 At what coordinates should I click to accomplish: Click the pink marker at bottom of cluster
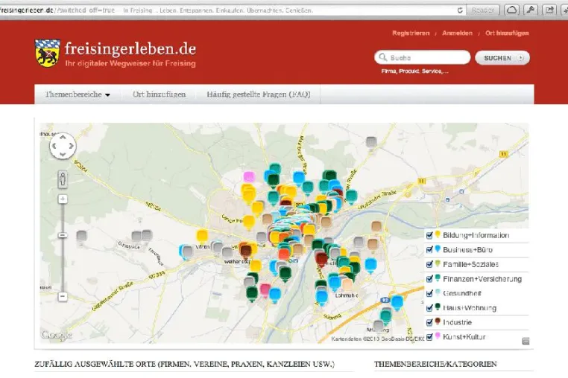(265, 290)
